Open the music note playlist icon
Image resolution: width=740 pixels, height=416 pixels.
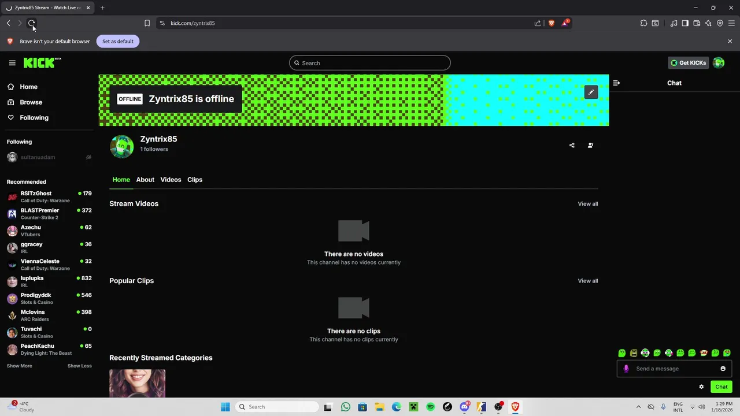click(x=674, y=23)
